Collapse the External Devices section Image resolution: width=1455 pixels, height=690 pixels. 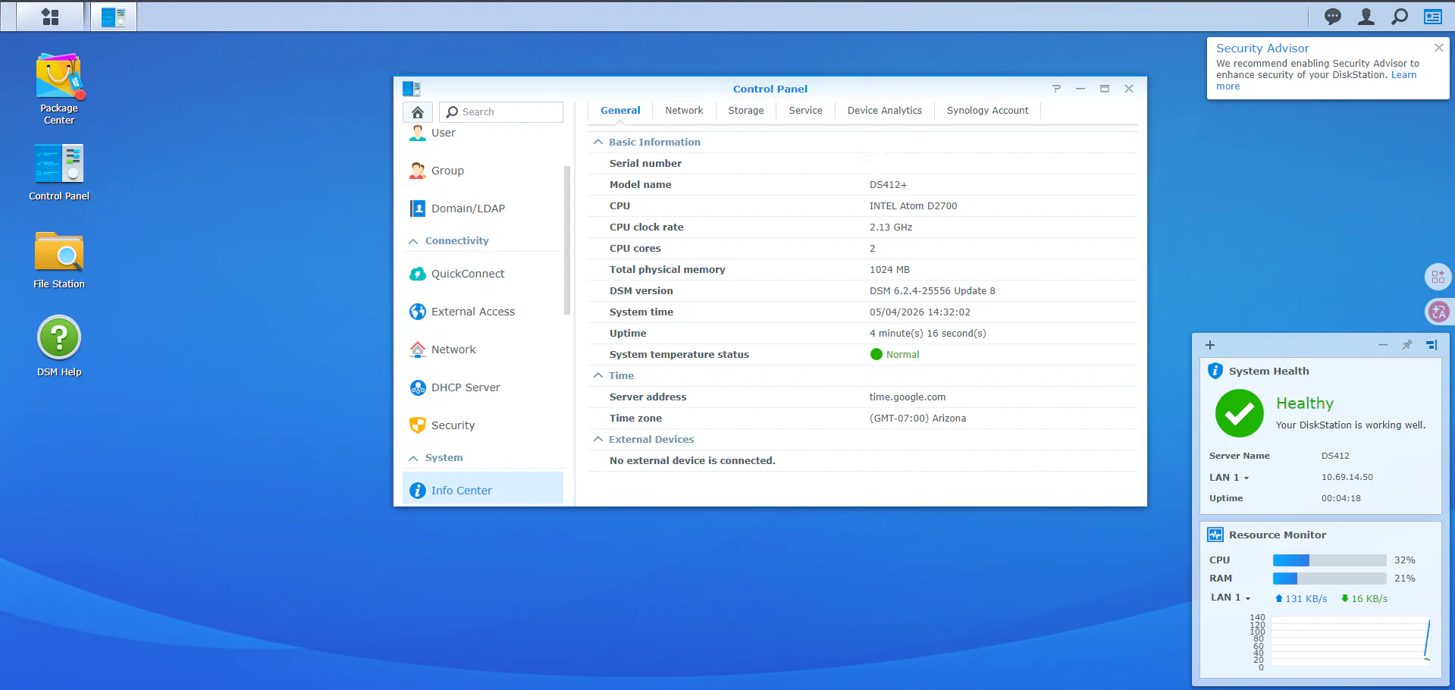[598, 439]
